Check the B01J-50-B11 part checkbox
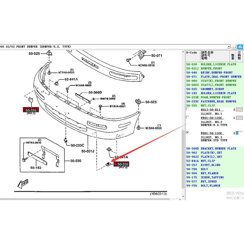Screen dimensions: 244x244 click(x=188, y=109)
